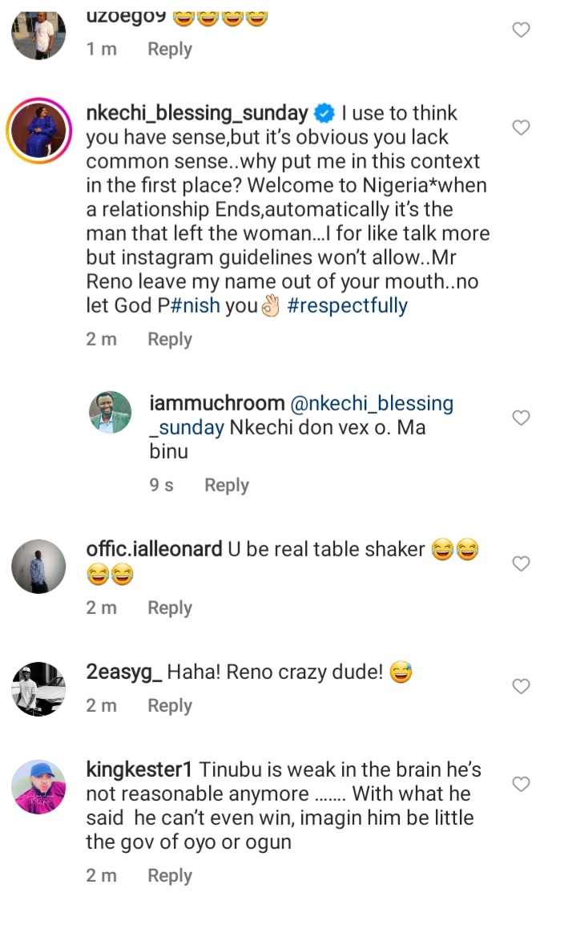Reply to iammuchroom's comment

click(x=227, y=485)
